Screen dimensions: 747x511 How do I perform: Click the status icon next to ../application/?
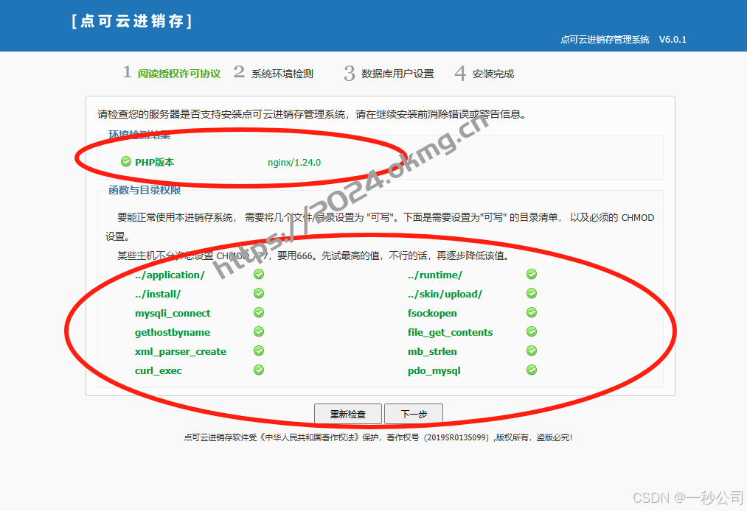coord(258,274)
